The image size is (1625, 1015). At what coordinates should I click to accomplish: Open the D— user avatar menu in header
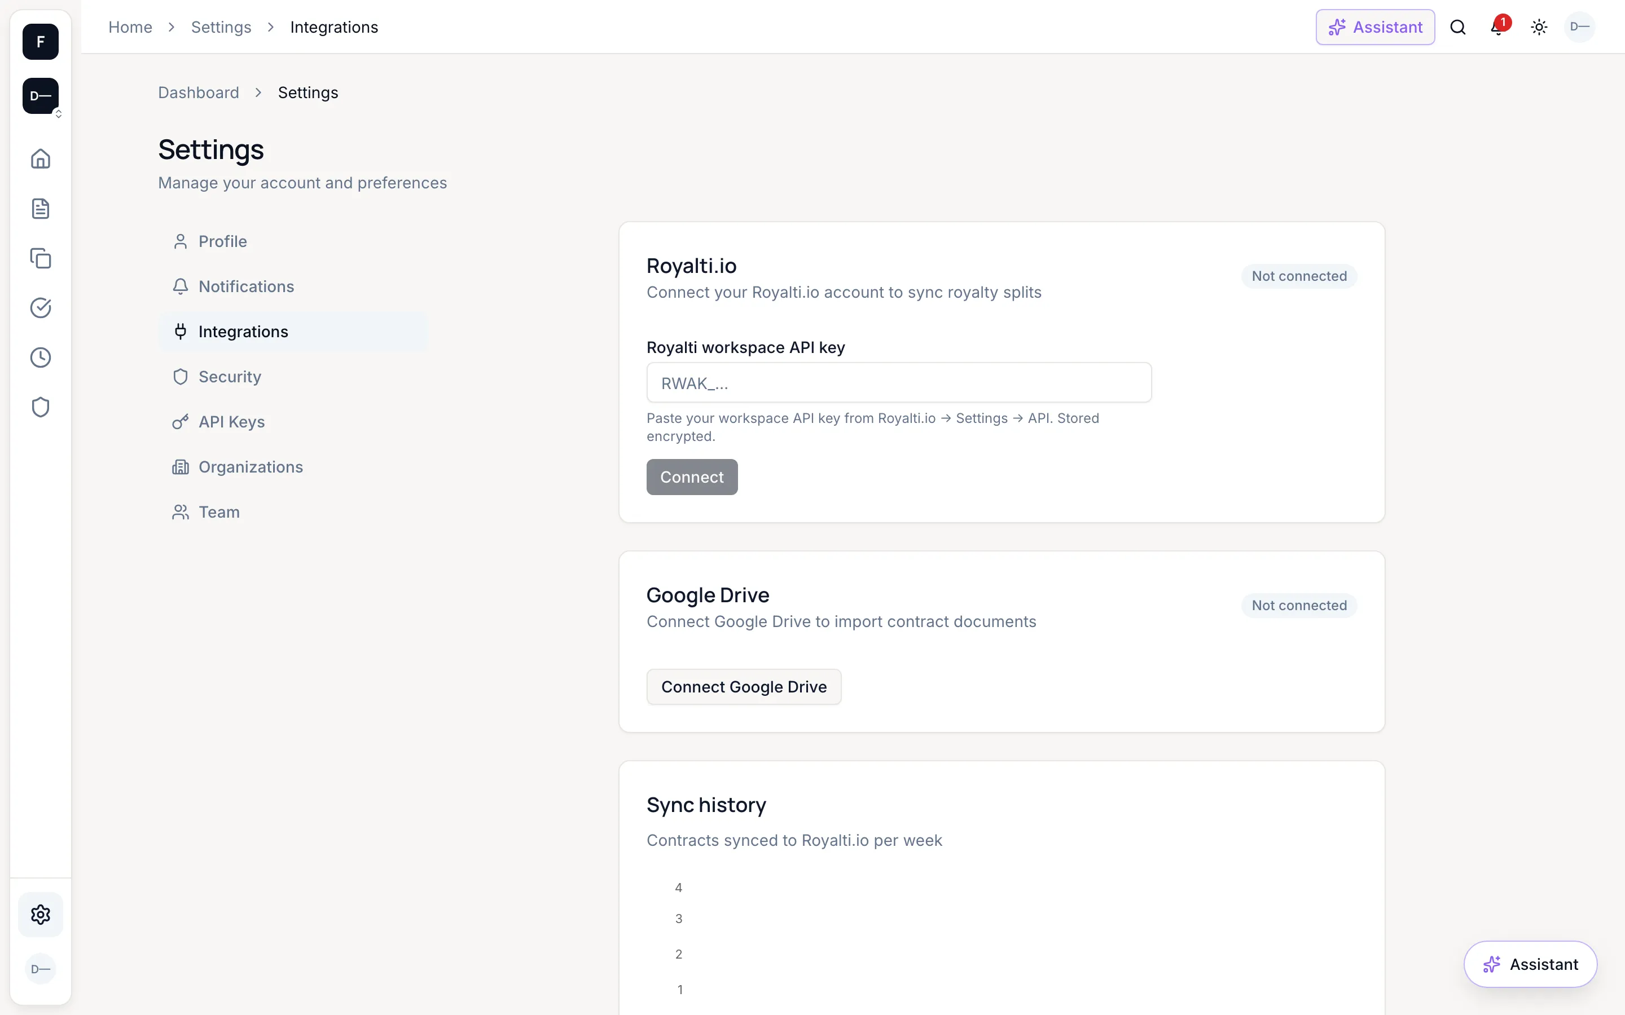click(x=1579, y=27)
